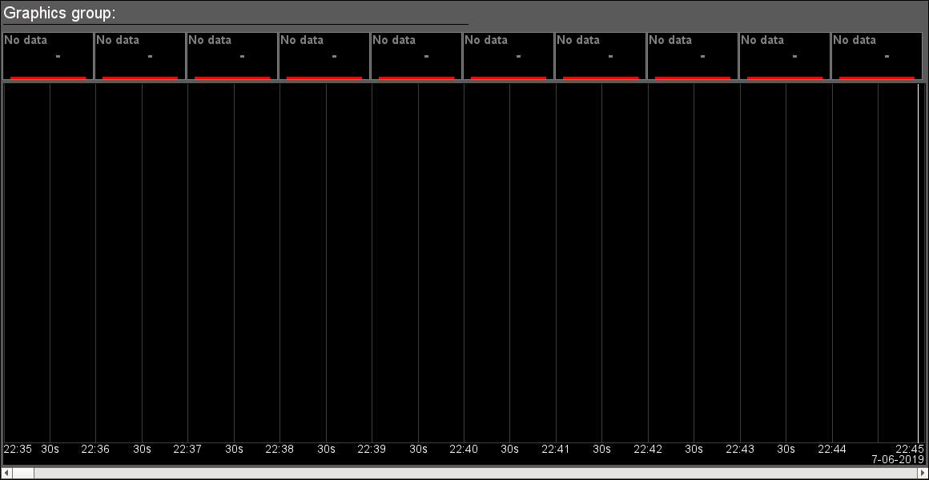
Task: Click the 22:37 time axis label
Action: [x=187, y=450]
